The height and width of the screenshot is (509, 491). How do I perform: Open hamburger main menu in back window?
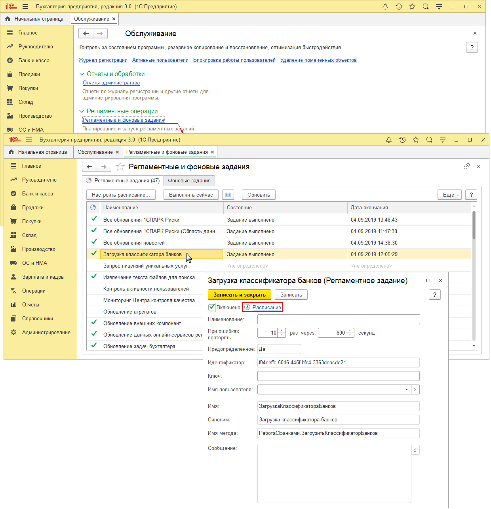[25, 6]
